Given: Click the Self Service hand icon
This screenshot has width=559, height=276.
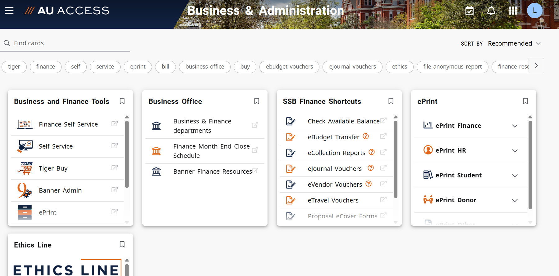Looking at the screenshot, I should pos(25,146).
